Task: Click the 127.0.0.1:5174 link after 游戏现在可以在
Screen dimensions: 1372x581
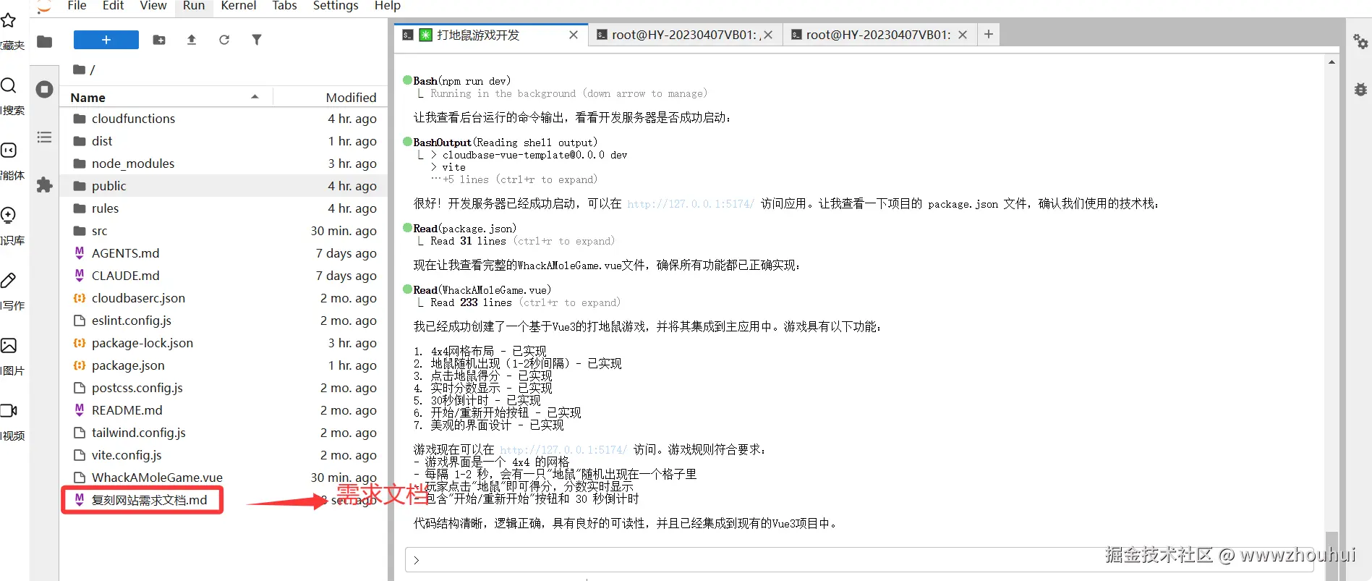Action: 563,450
